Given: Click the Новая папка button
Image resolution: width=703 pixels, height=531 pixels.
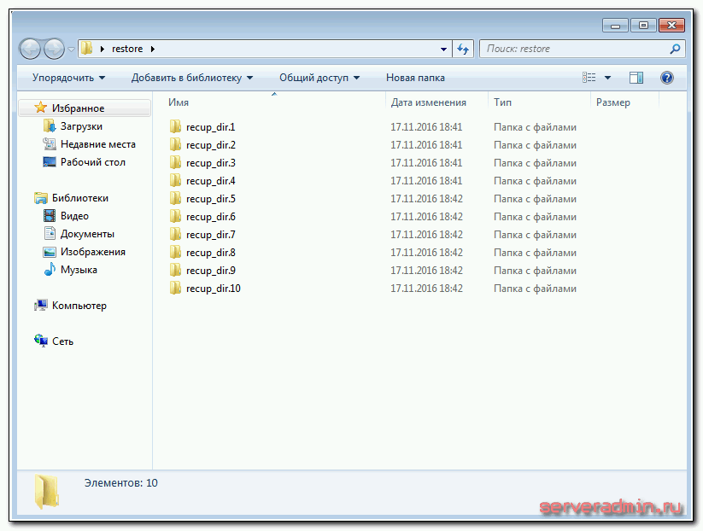Looking at the screenshot, I should click(x=415, y=78).
